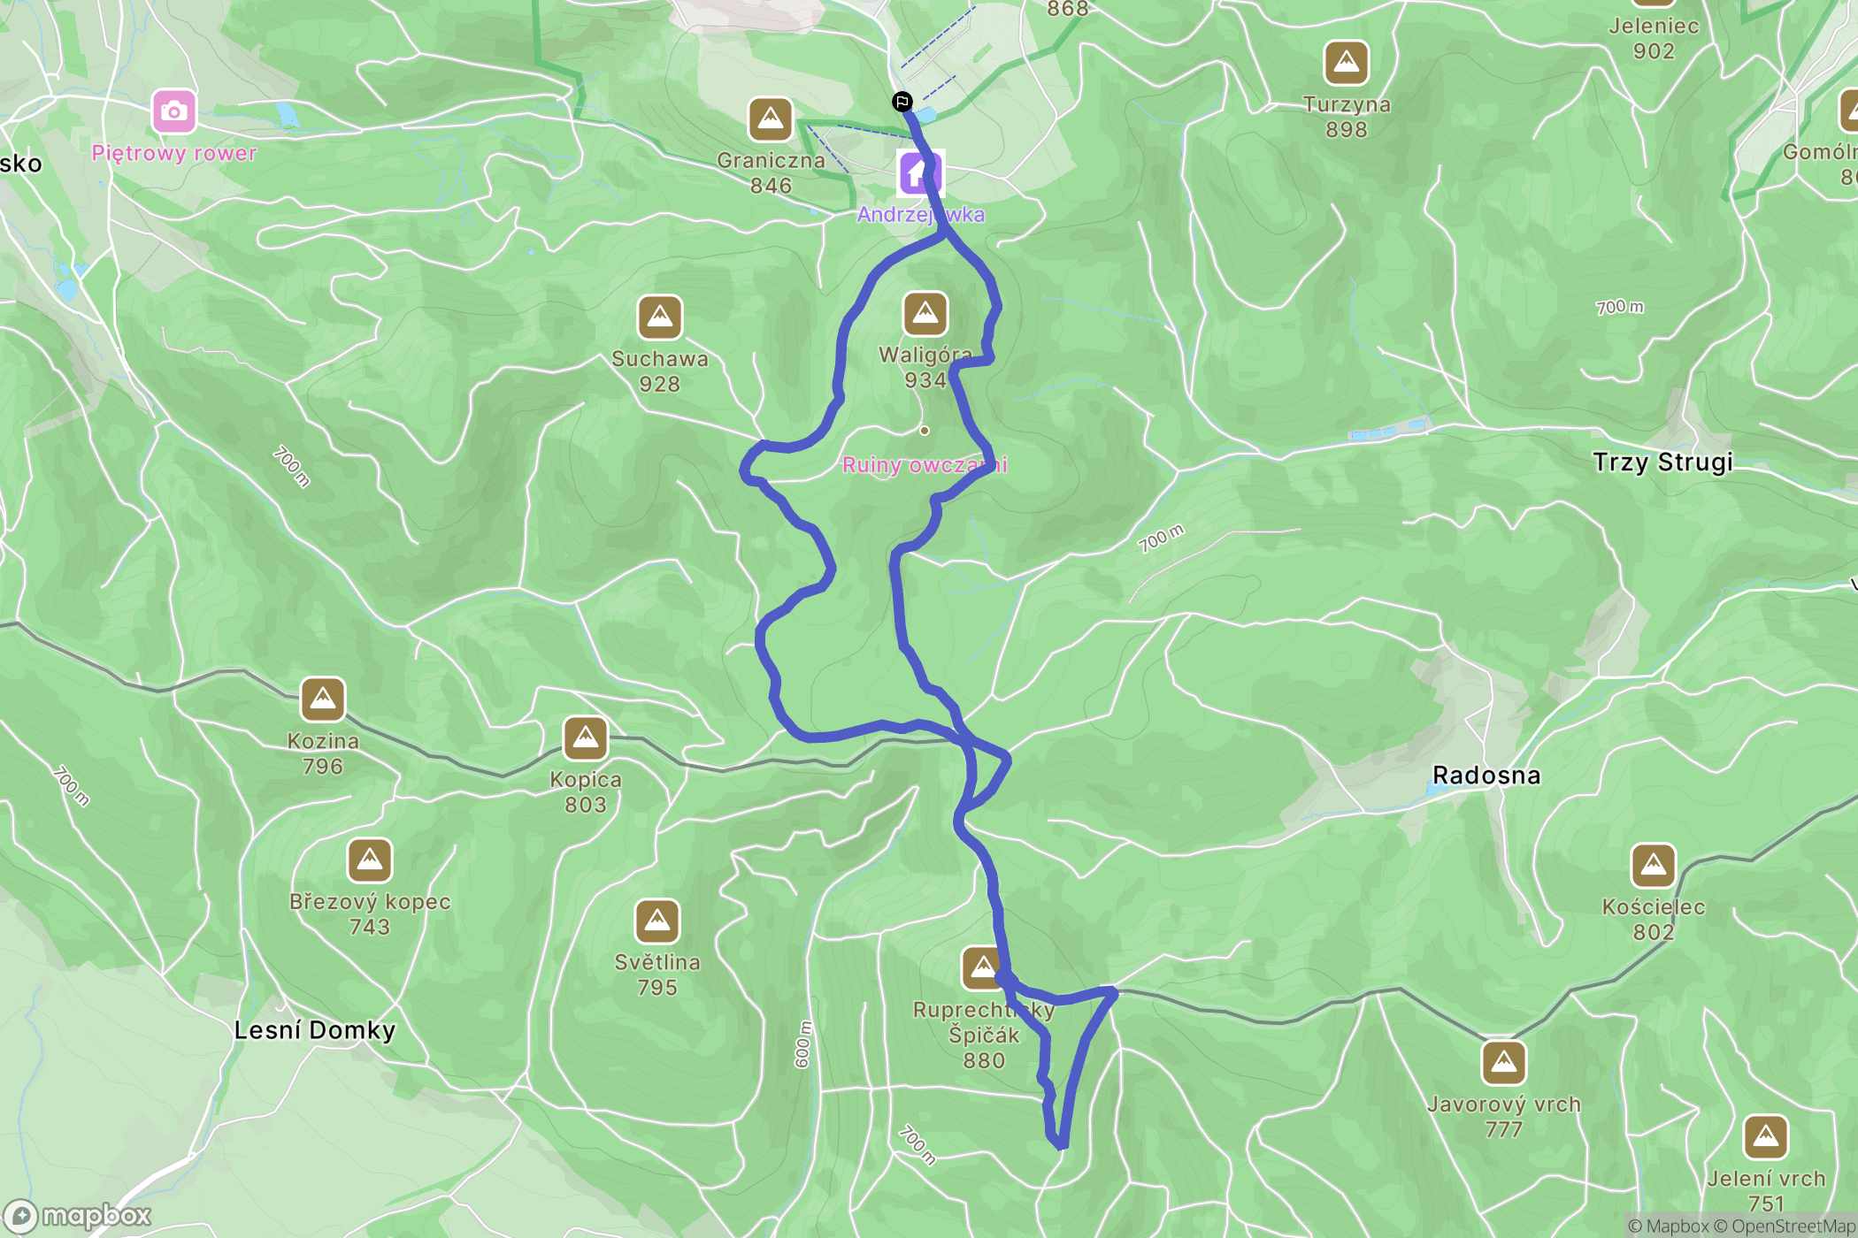The height and width of the screenshot is (1238, 1858).
Task: Select the Kościelec 802 peak icon
Action: click(x=1654, y=866)
